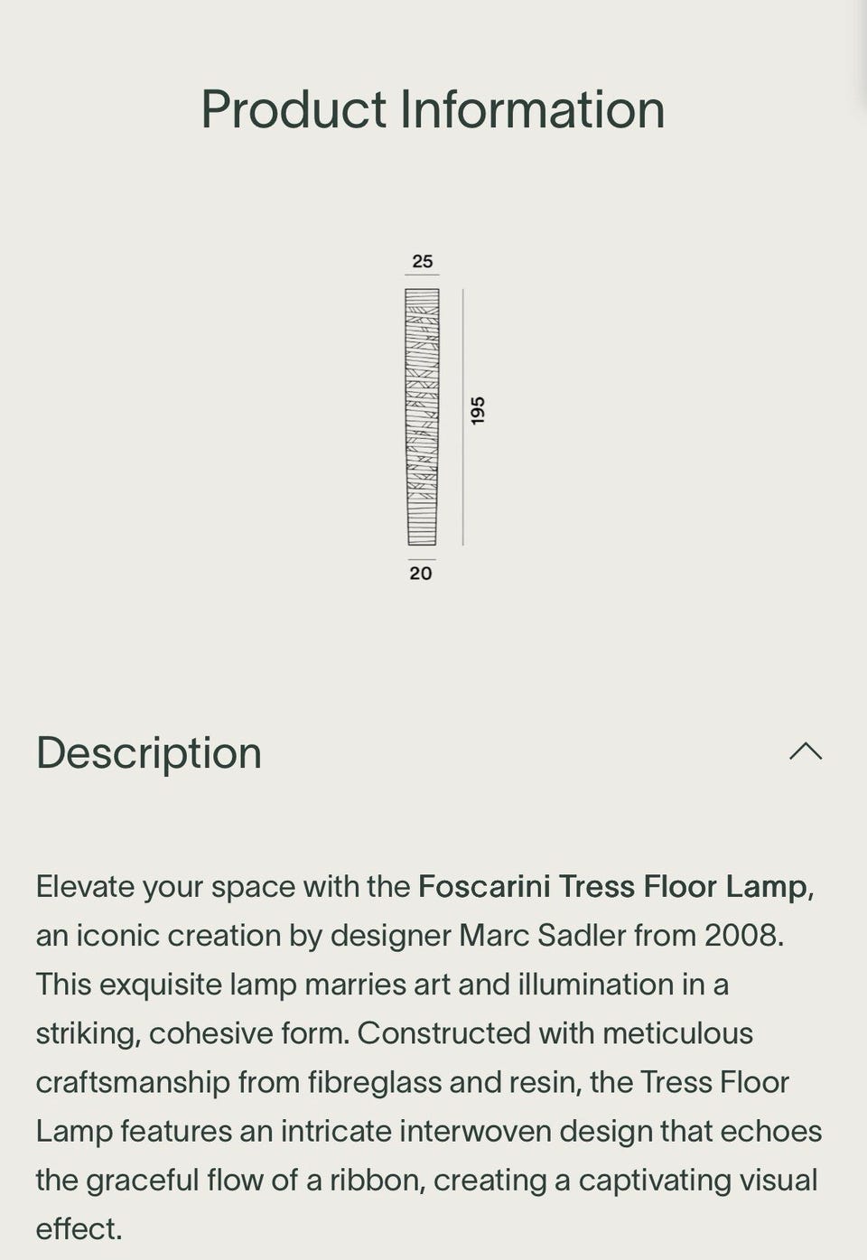This screenshot has width=867, height=1260.
Task: Click the vertical height line beside the lamp
Action: coord(463,416)
